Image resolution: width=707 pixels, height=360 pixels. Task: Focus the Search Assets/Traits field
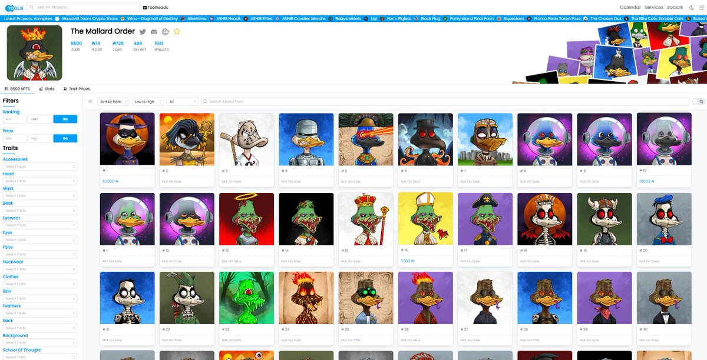[445, 102]
